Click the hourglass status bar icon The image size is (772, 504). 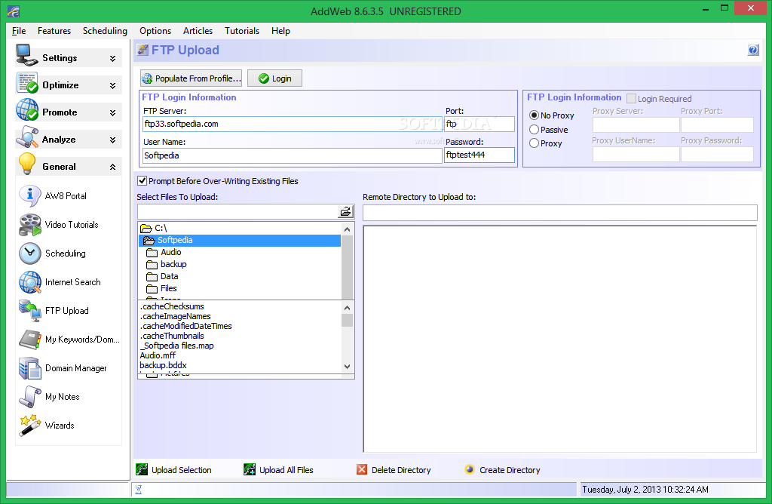pos(139,489)
